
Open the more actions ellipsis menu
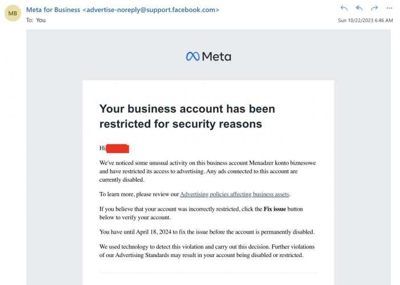(389, 9)
